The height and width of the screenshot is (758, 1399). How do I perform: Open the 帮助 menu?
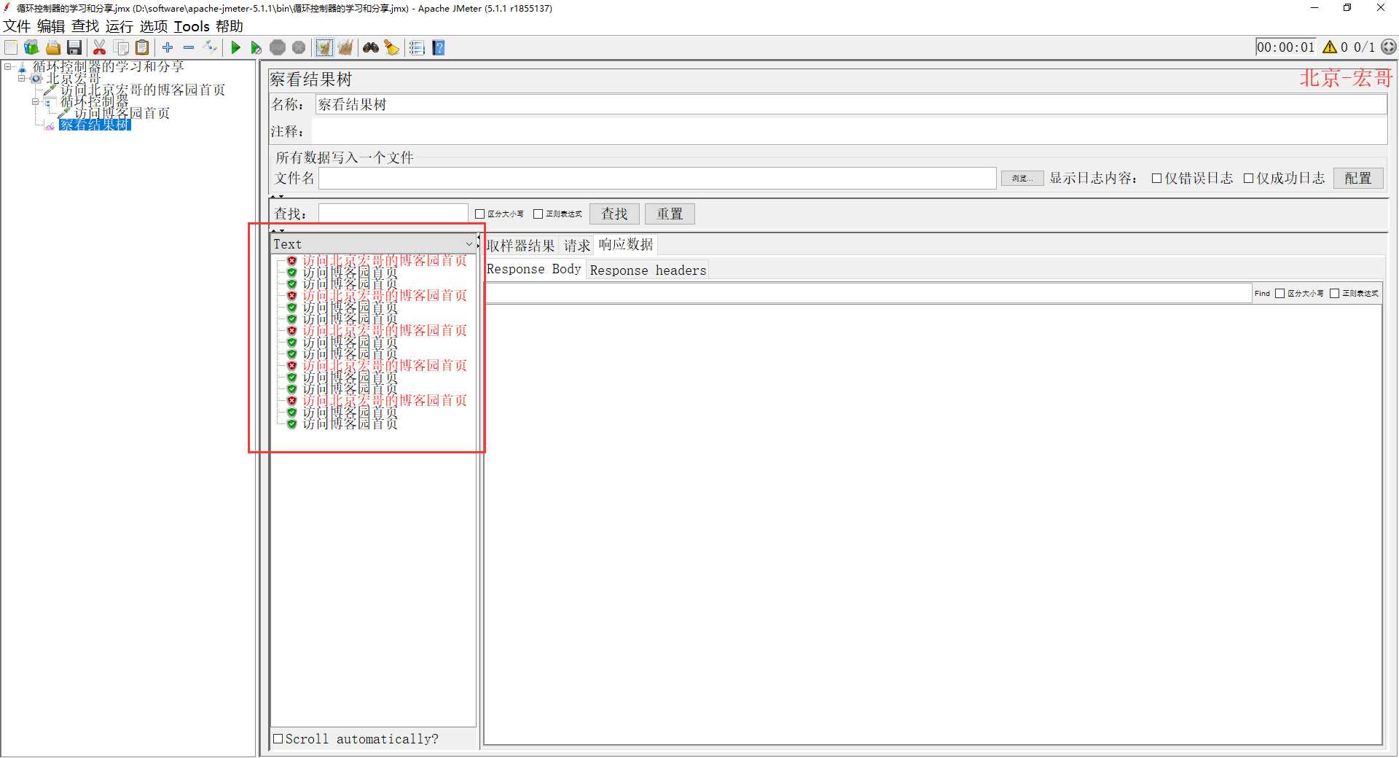click(230, 26)
